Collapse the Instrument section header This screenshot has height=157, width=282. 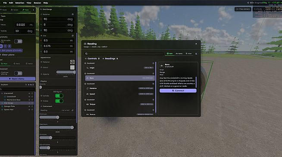click(x=47, y=106)
